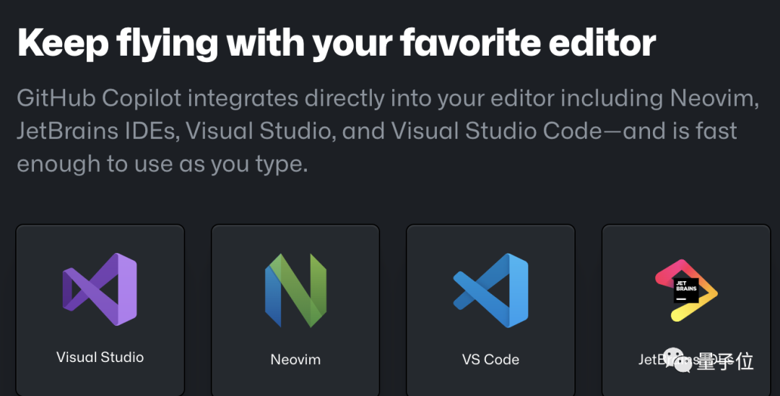The width and height of the screenshot is (780, 396).
Task: Click the green Neovim logo
Action: tap(295, 290)
